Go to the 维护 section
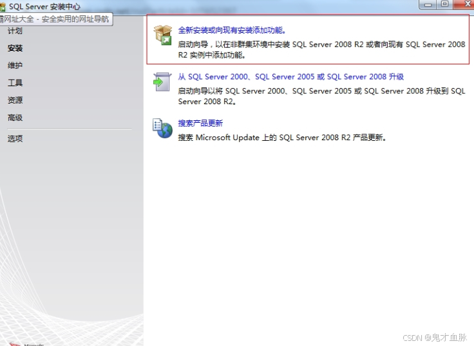 (x=15, y=65)
